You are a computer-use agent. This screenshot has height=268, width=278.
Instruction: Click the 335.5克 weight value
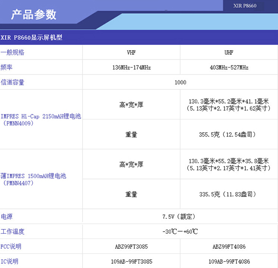228,194
